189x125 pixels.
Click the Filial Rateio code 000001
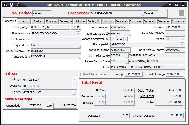[x=119, y=56]
